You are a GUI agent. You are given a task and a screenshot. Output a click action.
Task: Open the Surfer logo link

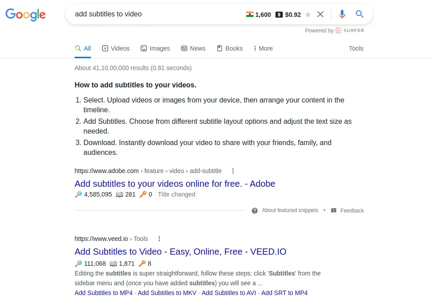(350, 31)
